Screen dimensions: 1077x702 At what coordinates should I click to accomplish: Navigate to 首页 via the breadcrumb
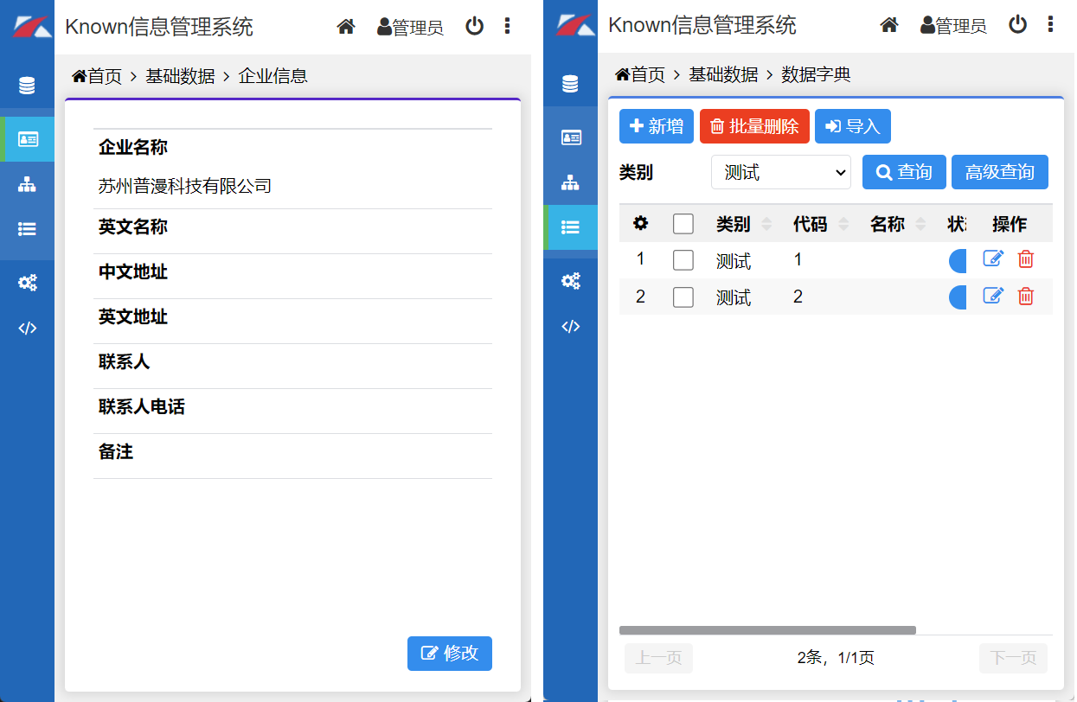(645, 74)
